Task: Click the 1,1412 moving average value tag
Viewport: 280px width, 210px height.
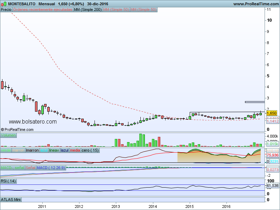Action: (273, 121)
